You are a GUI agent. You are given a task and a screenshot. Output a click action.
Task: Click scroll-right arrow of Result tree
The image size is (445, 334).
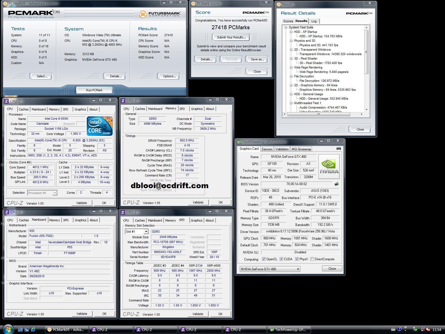(x=361, y=114)
